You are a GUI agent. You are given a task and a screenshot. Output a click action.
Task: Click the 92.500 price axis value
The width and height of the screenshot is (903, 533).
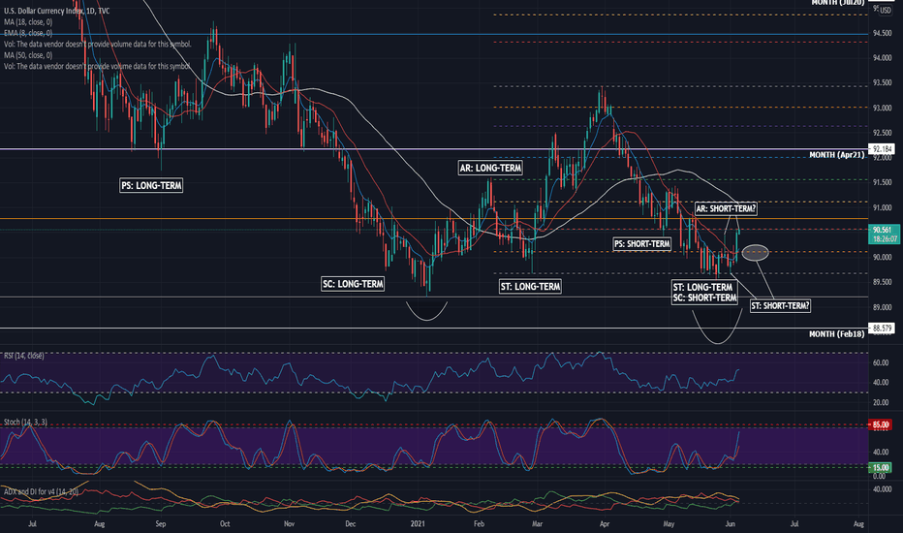883,133
